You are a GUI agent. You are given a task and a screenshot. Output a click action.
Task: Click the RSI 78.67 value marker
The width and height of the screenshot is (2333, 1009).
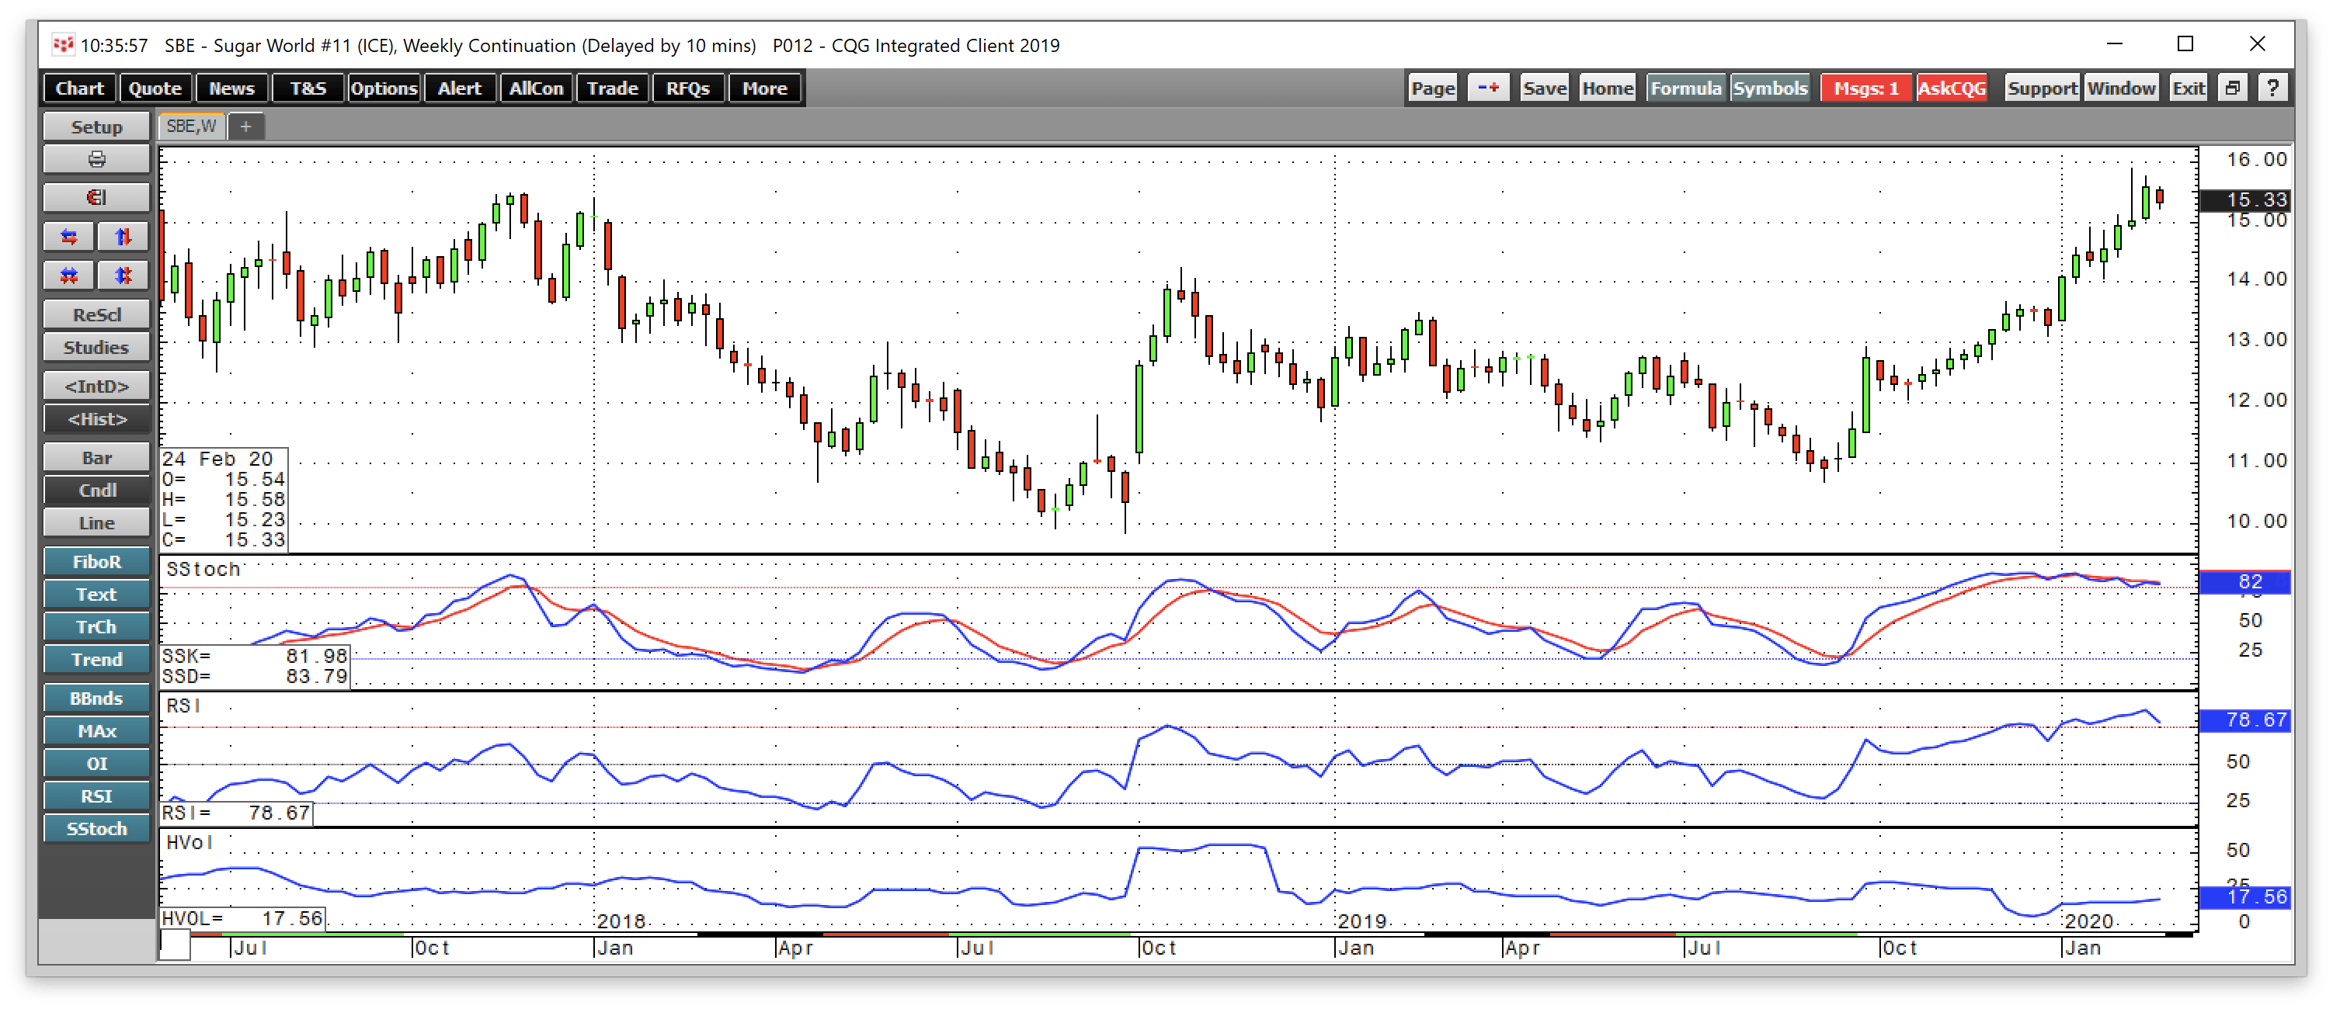pos(2245,720)
